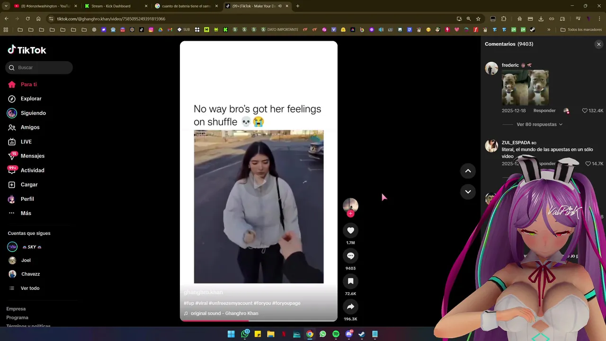Screen dimensions: 606x341
Task: Click the video progress bar
Action: pyautogui.click(x=258, y=321)
